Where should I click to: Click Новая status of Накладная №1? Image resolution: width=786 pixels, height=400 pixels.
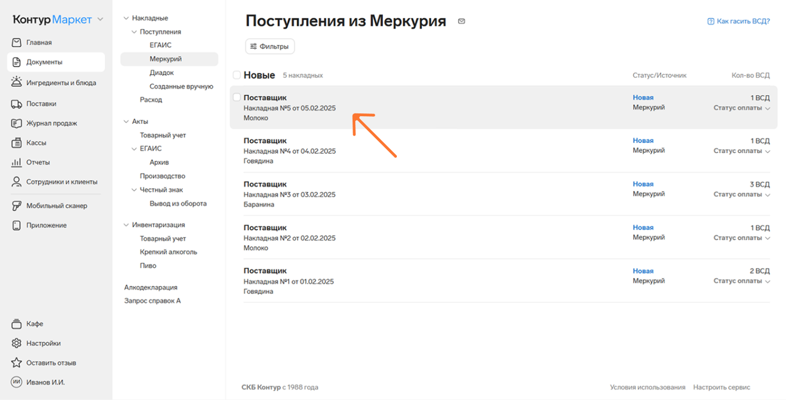coord(643,271)
